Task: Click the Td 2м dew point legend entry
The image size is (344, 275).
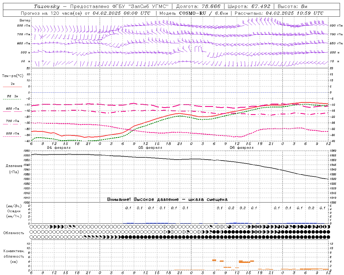Action: [x=13, y=96]
